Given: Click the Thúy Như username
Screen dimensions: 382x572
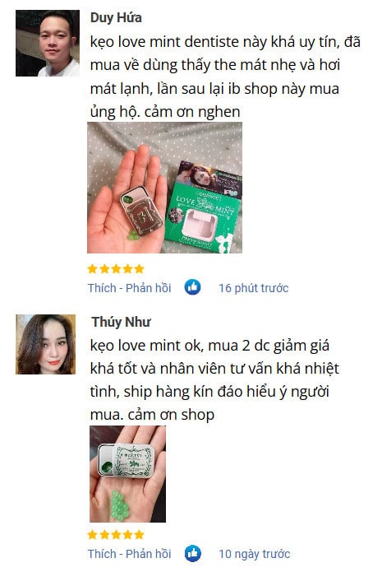Looking at the screenshot, I should pos(121,322).
